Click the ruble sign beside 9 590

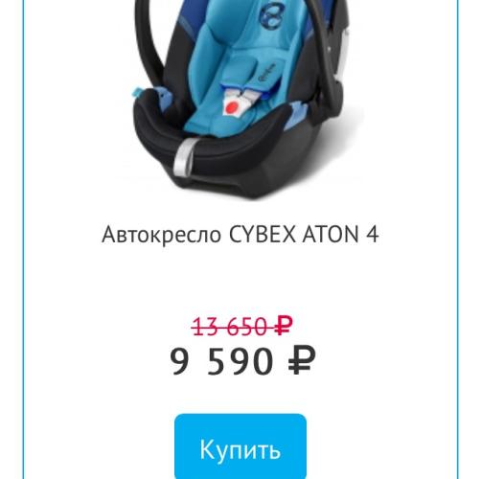[302, 361]
